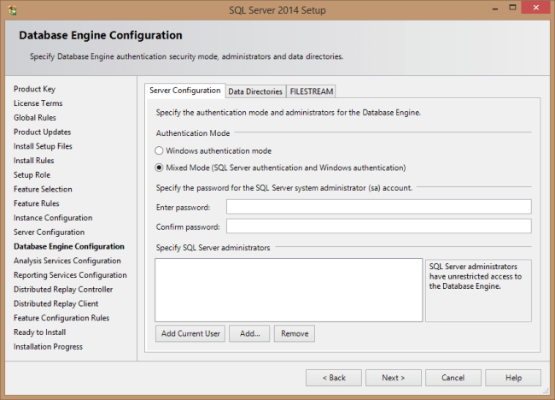Select the Server Configuration tab

184,91
